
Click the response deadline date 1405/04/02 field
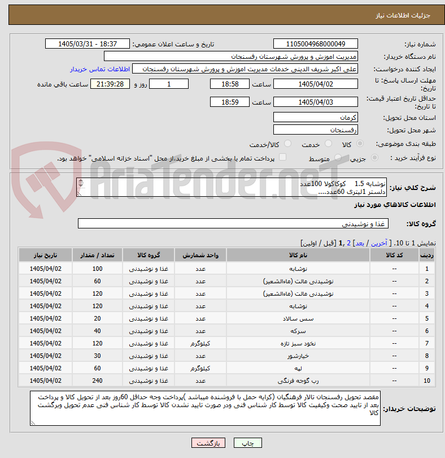coord(316,84)
